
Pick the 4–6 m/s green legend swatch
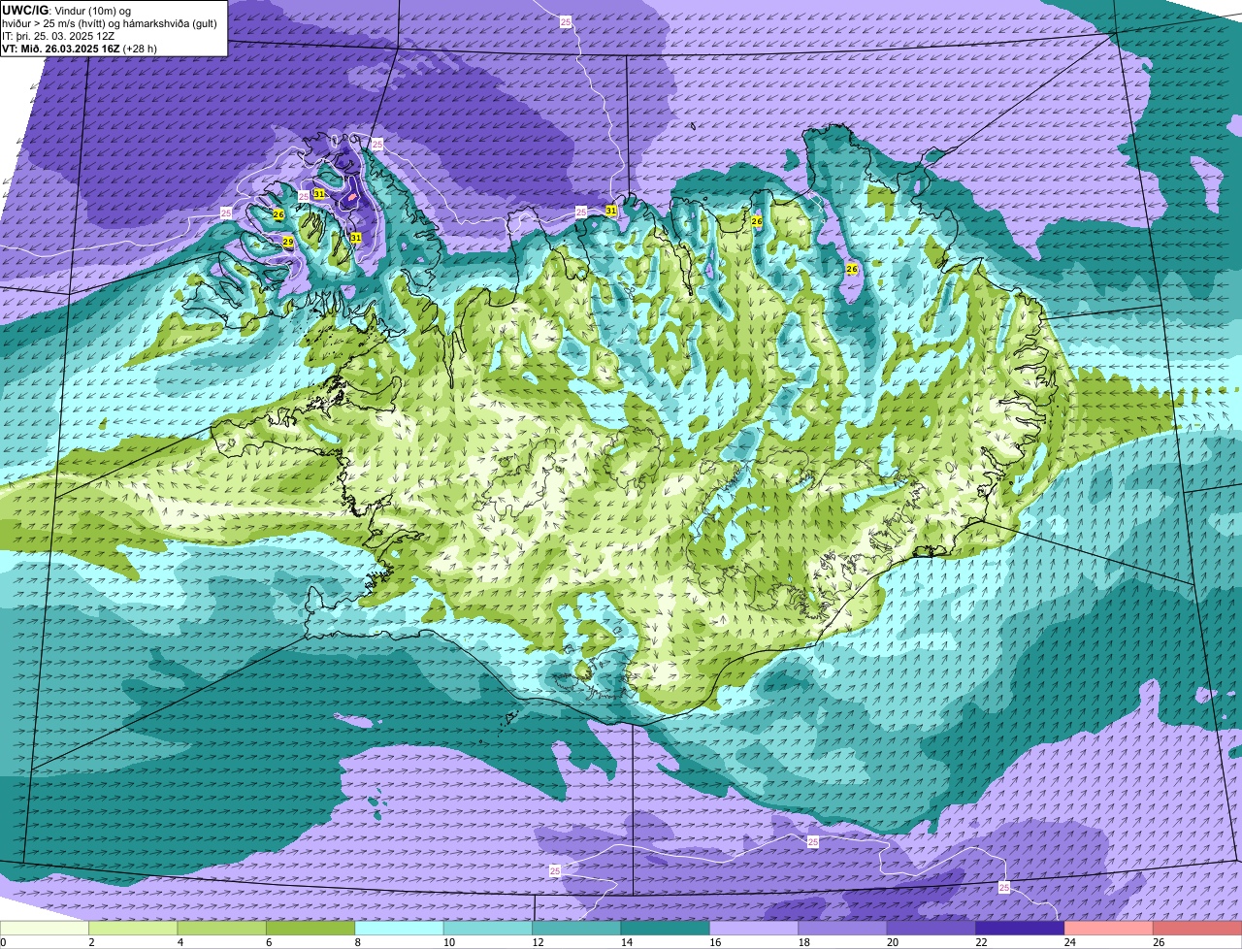click(222, 929)
